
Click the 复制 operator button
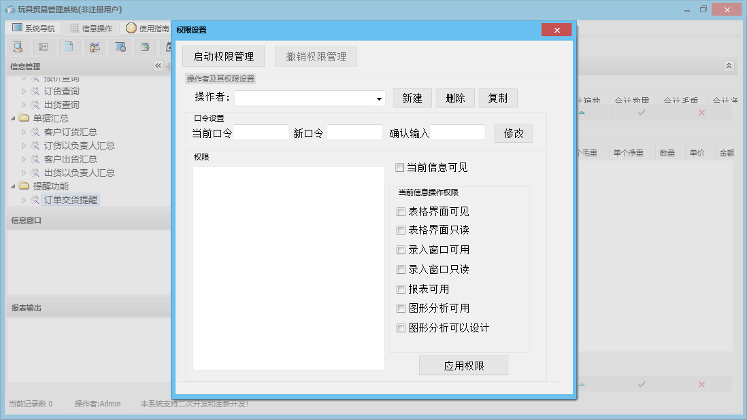click(x=498, y=98)
